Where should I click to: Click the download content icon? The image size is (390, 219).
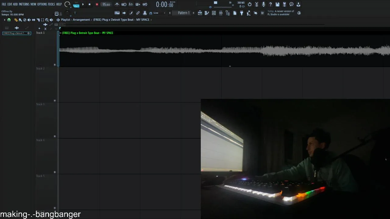coord(299,4)
